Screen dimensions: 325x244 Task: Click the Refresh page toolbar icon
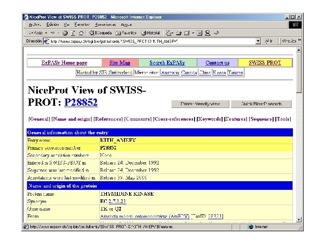point(73,33)
